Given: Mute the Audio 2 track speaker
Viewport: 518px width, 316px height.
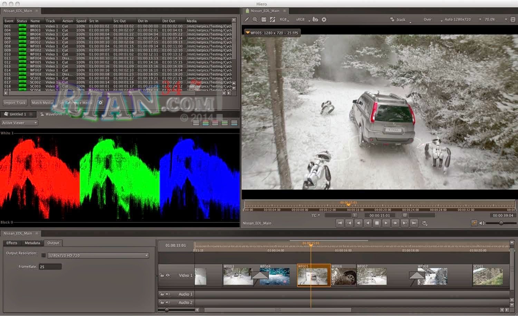Looking at the screenshot, I should (x=168, y=303).
